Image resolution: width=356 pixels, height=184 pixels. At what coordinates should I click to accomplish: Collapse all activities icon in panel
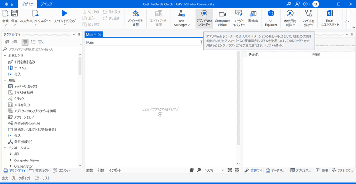pyautogui.click(x=15, y=42)
